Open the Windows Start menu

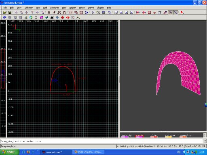9,152
